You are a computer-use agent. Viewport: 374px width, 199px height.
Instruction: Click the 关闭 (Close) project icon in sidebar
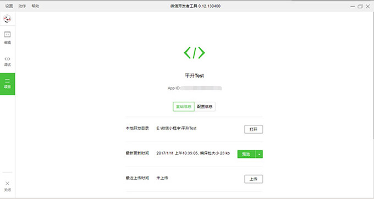coord(7,186)
